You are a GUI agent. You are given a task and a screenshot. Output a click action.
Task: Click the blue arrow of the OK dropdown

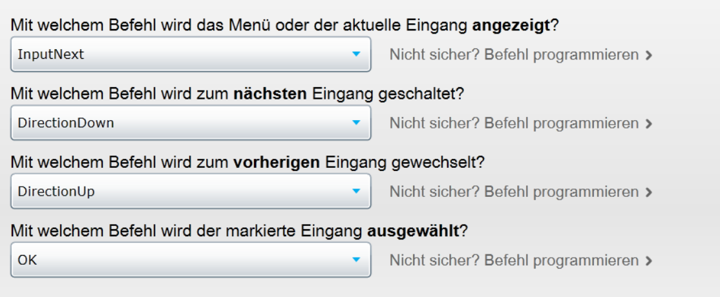pos(355,260)
